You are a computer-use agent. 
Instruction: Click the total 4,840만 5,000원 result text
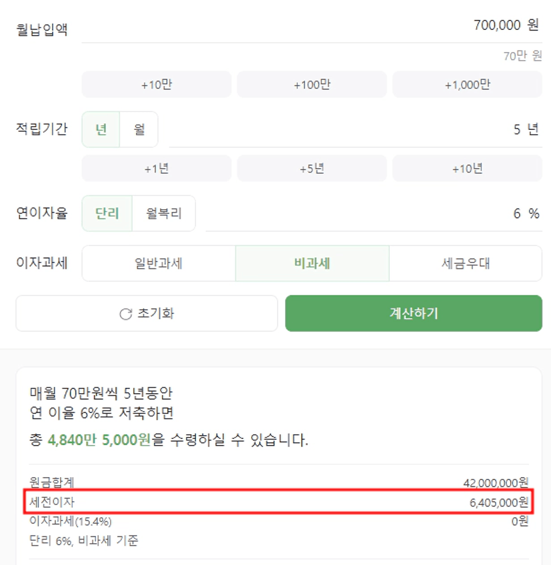point(100,440)
